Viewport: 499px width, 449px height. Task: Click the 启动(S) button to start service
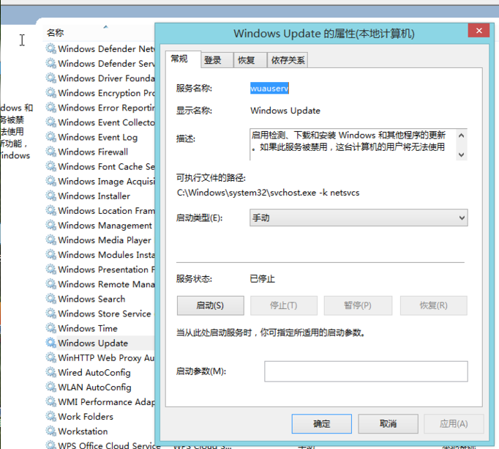(x=211, y=305)
